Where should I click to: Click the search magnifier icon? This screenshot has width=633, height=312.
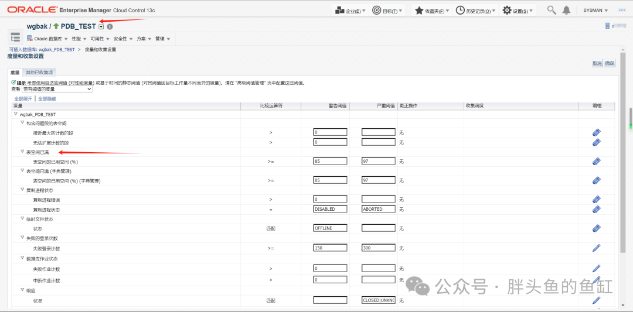pyautogui.click(x=552, y=10)
